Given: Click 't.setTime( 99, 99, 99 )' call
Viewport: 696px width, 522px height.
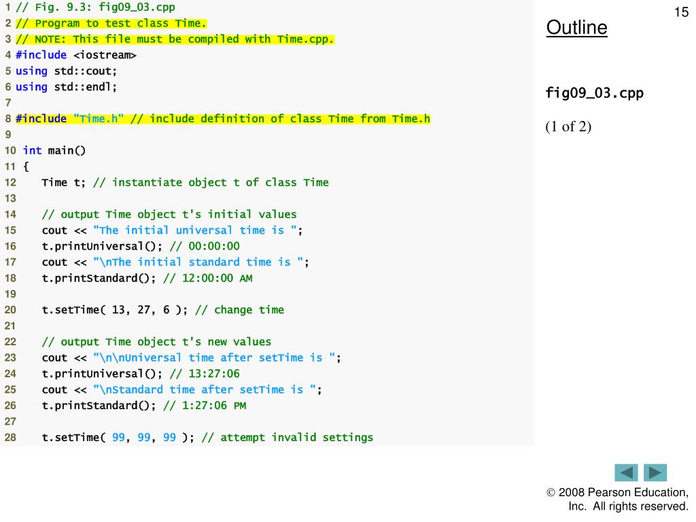Looking at the screenshot, I should point(118,438).
